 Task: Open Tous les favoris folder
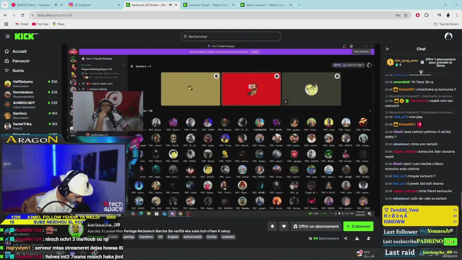(446, 24)
